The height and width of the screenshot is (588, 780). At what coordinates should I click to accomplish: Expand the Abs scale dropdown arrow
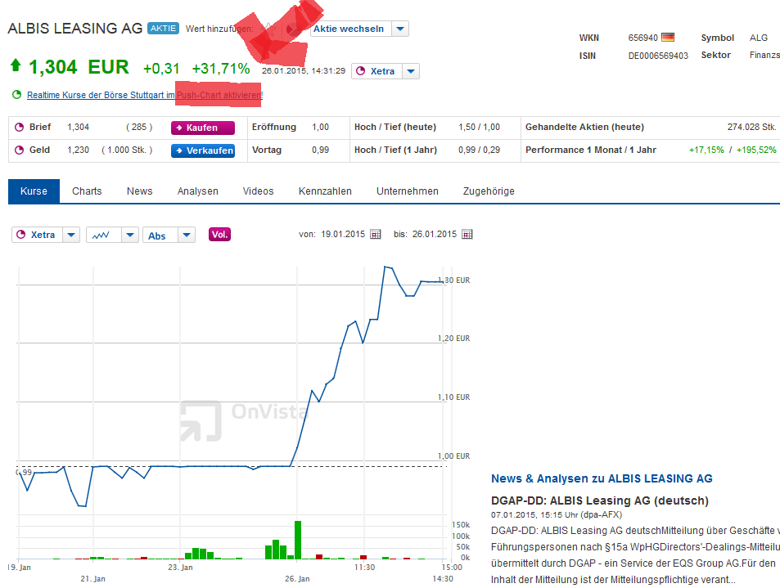point(187,235)
